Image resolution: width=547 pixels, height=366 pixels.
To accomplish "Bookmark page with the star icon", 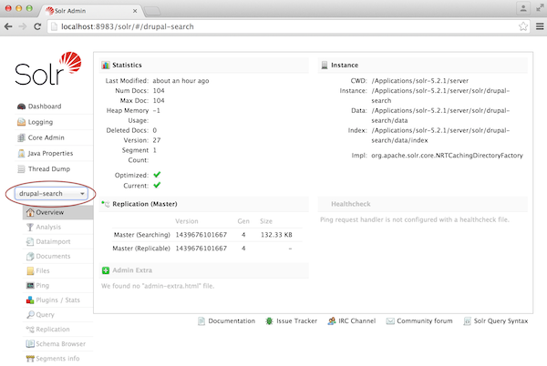I will pos(523,26).
